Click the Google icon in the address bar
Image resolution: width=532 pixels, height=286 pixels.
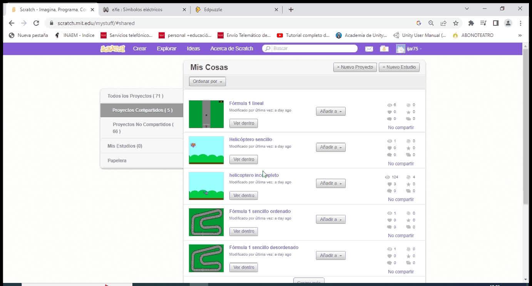pos(419,23)
